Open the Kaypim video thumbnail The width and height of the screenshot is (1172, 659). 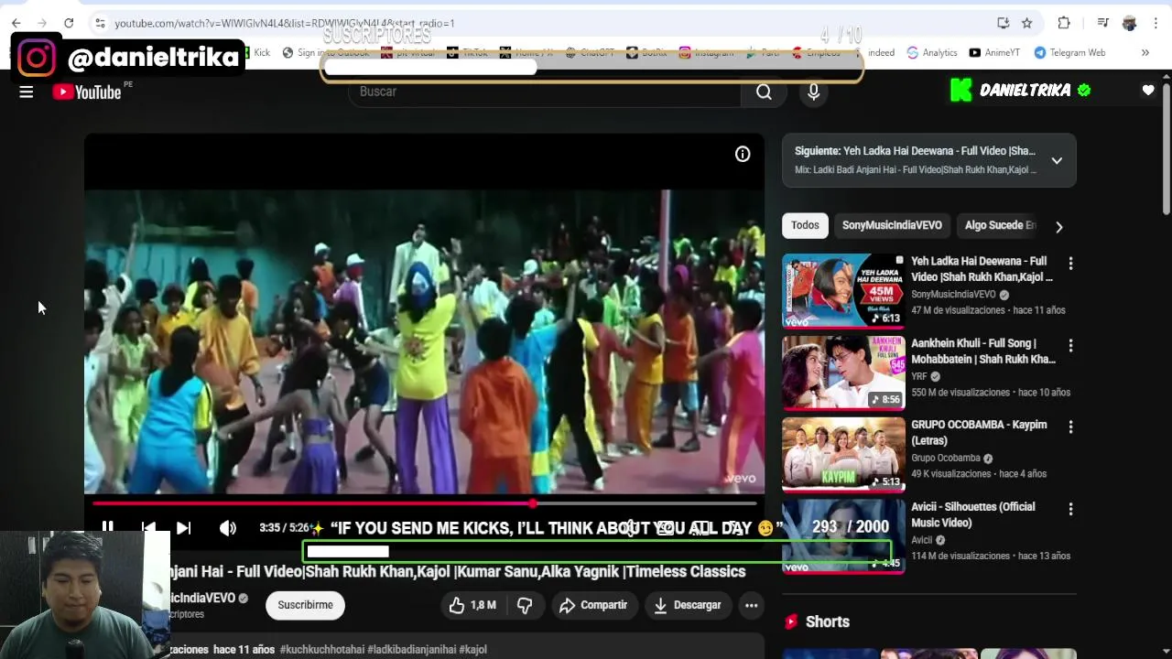[843, 454]
